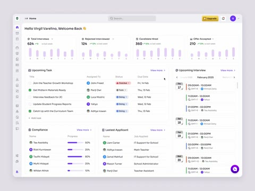Open the Doing status for Luca Modric
Image resolution: width=255 pixels, height=191 pixels.
coord(122,97)
